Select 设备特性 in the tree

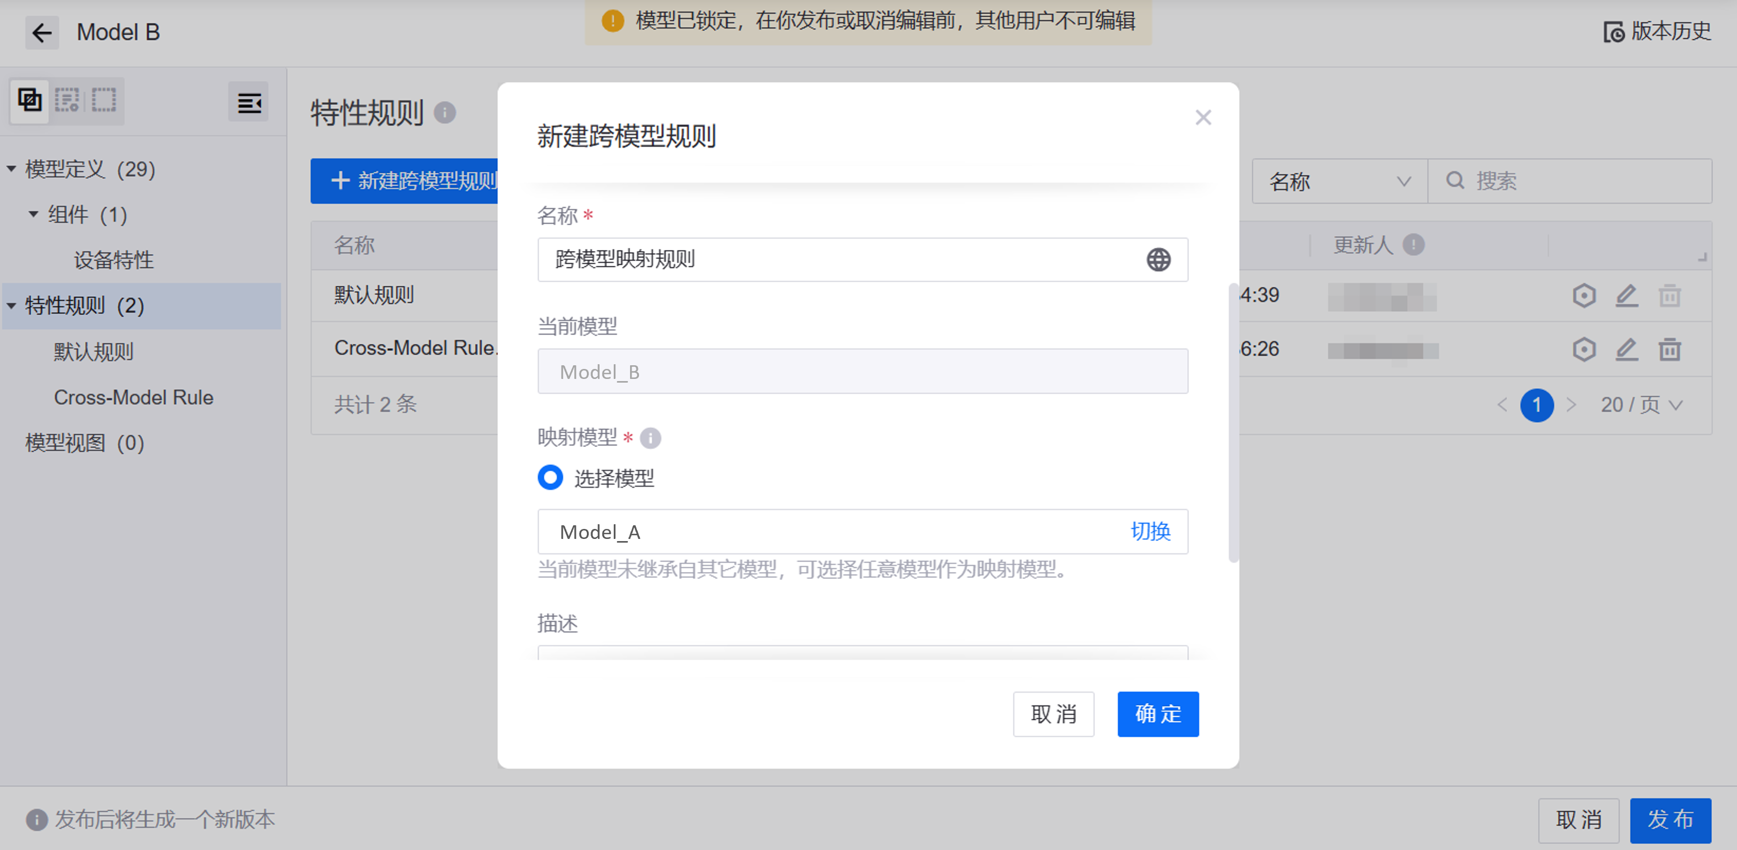pos(113,259)
